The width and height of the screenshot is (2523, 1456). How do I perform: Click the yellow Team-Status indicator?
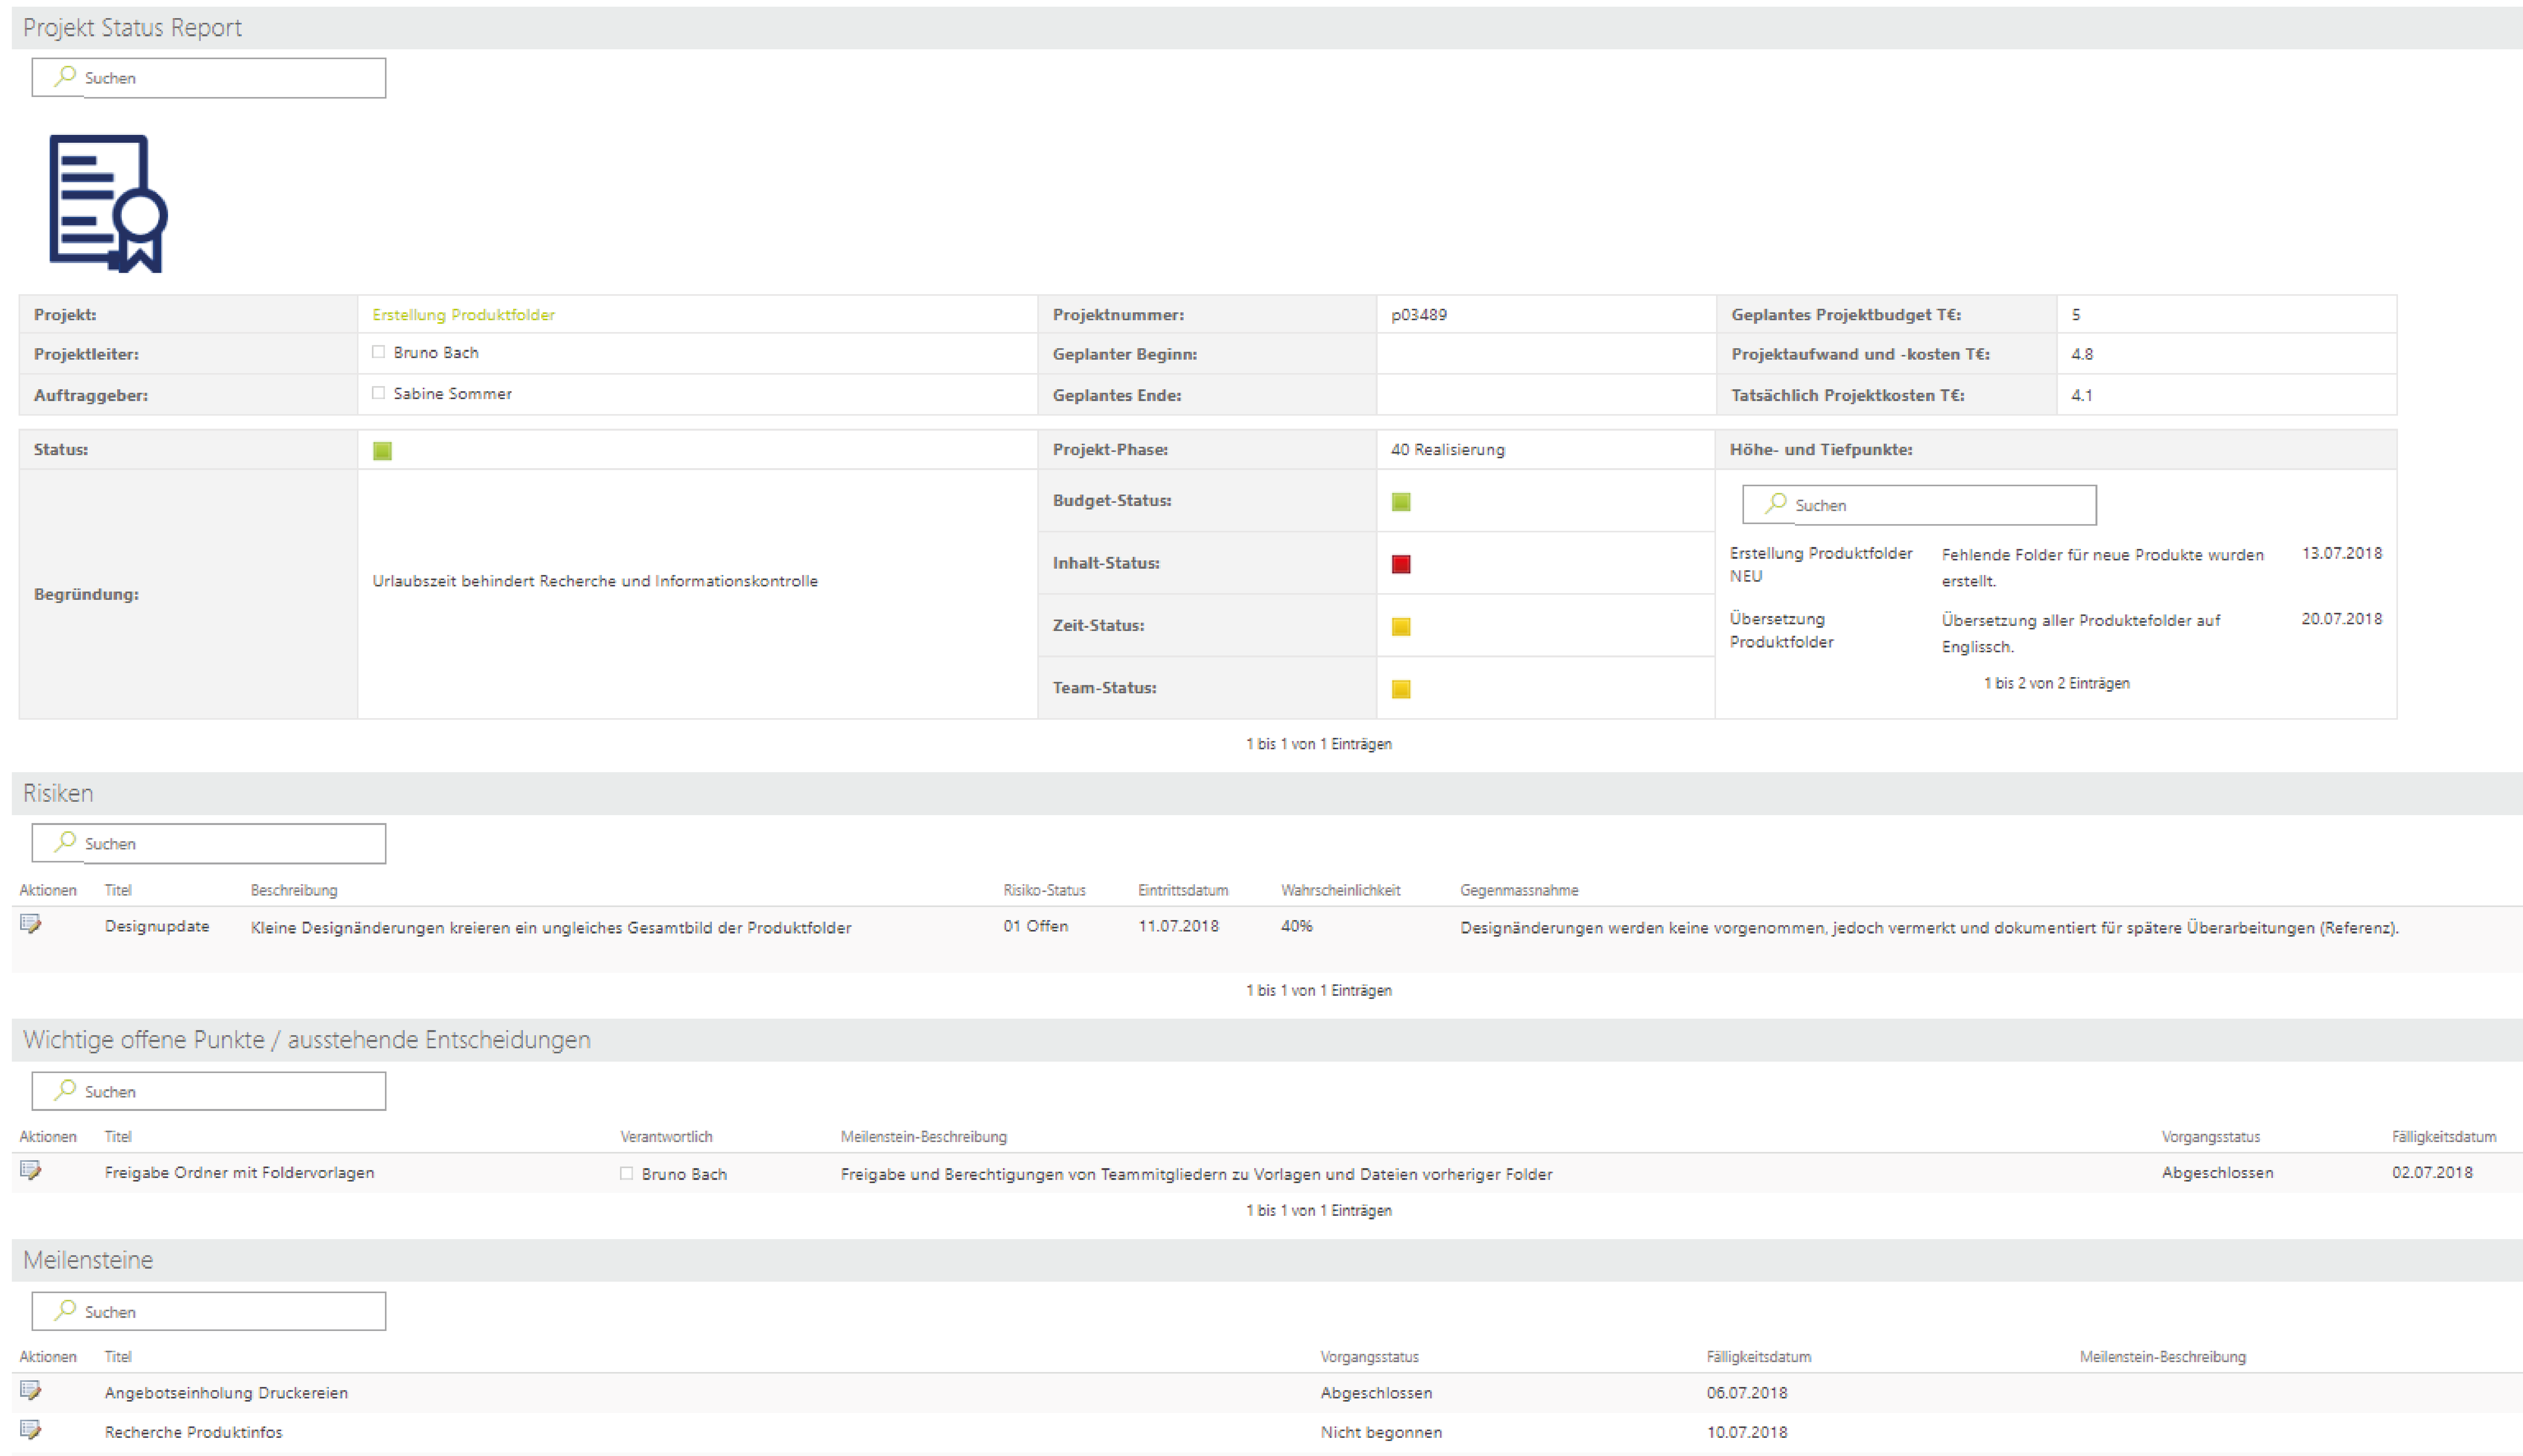1401,689
